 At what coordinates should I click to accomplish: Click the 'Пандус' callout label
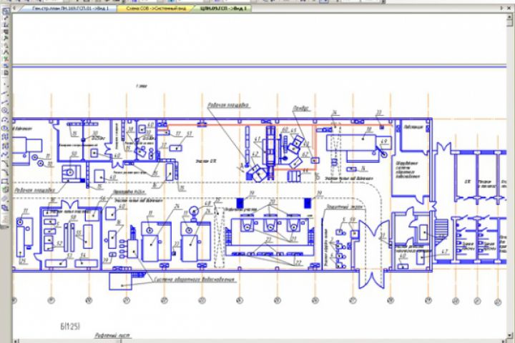tap(301, 109)
